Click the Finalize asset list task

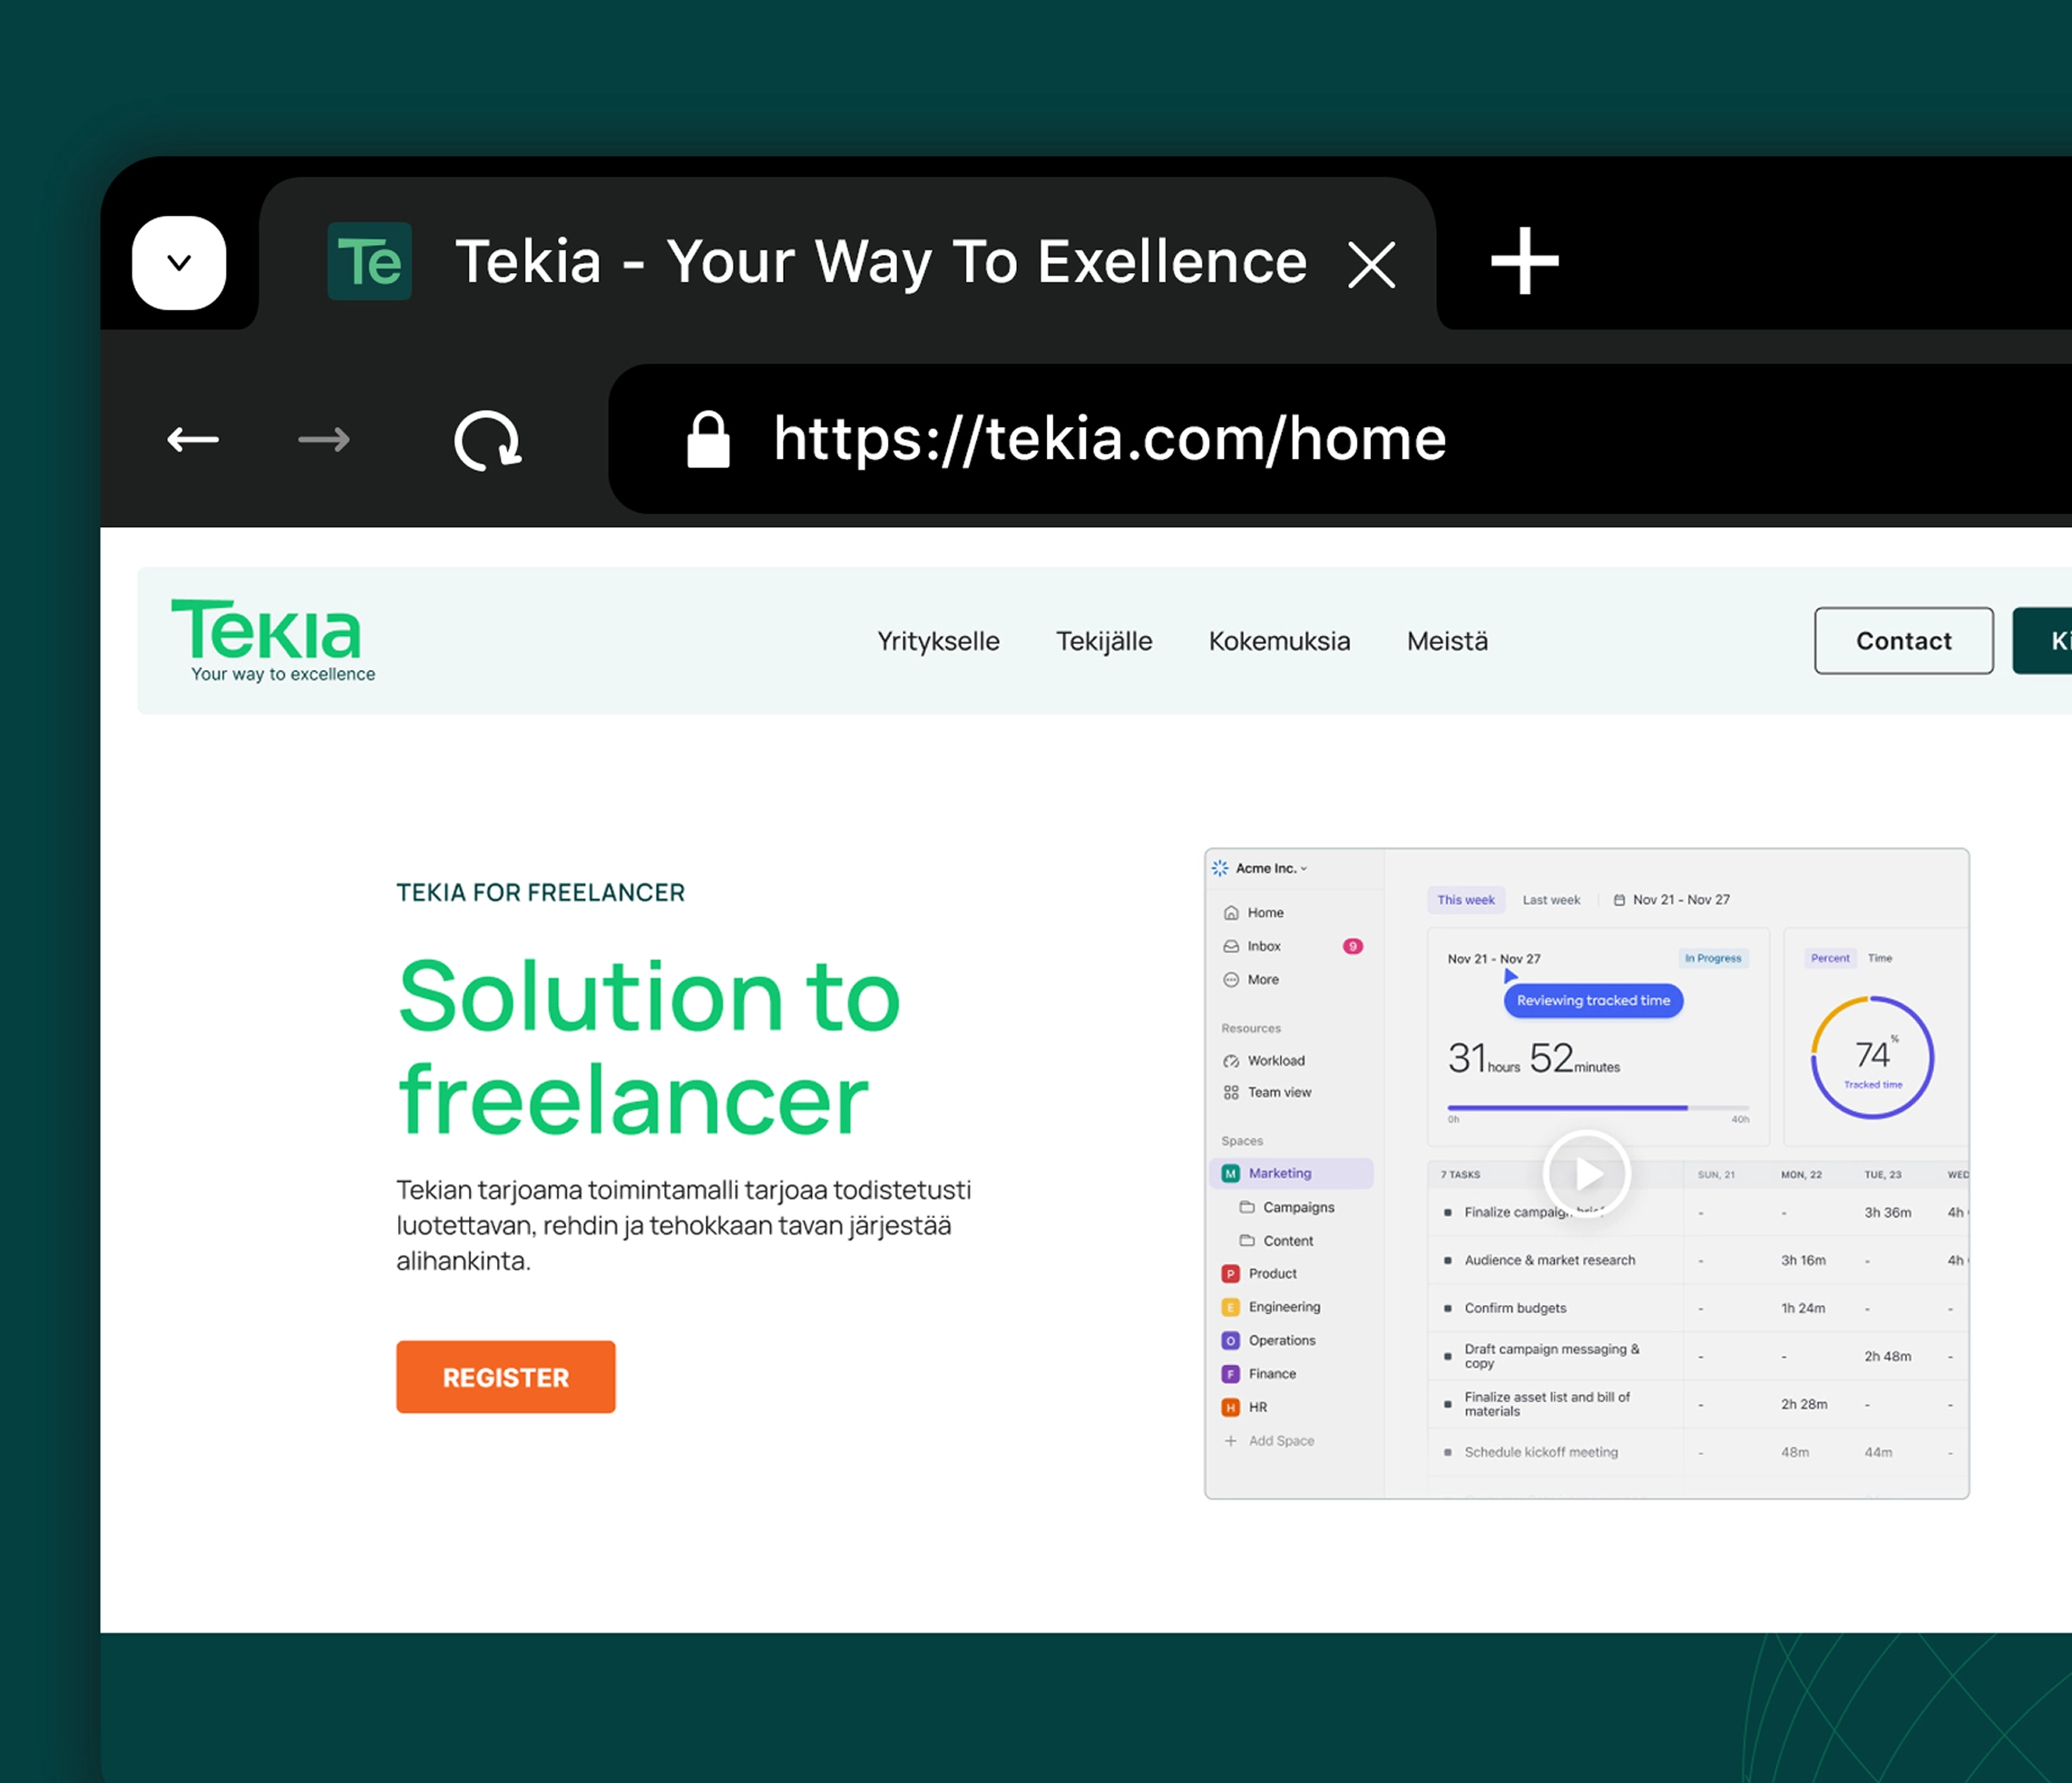pos(1547,1404)
